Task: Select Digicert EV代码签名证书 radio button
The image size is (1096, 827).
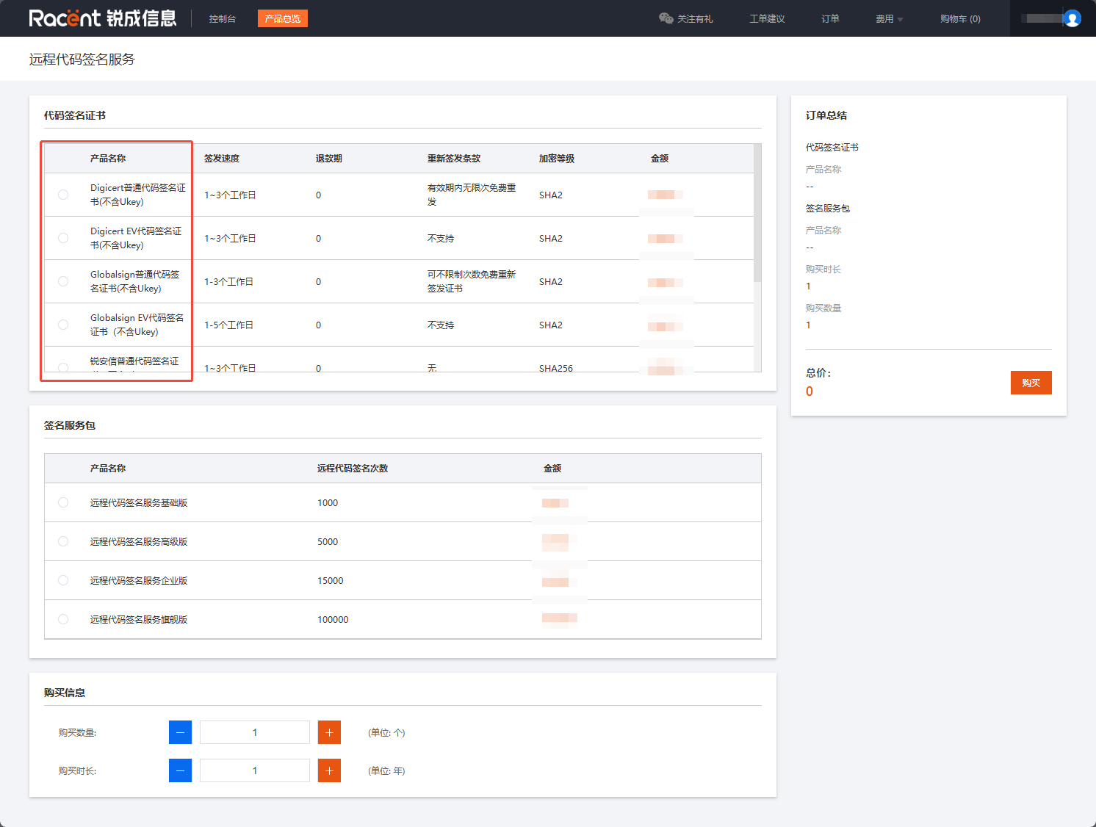Action: [x=63, y=238]
